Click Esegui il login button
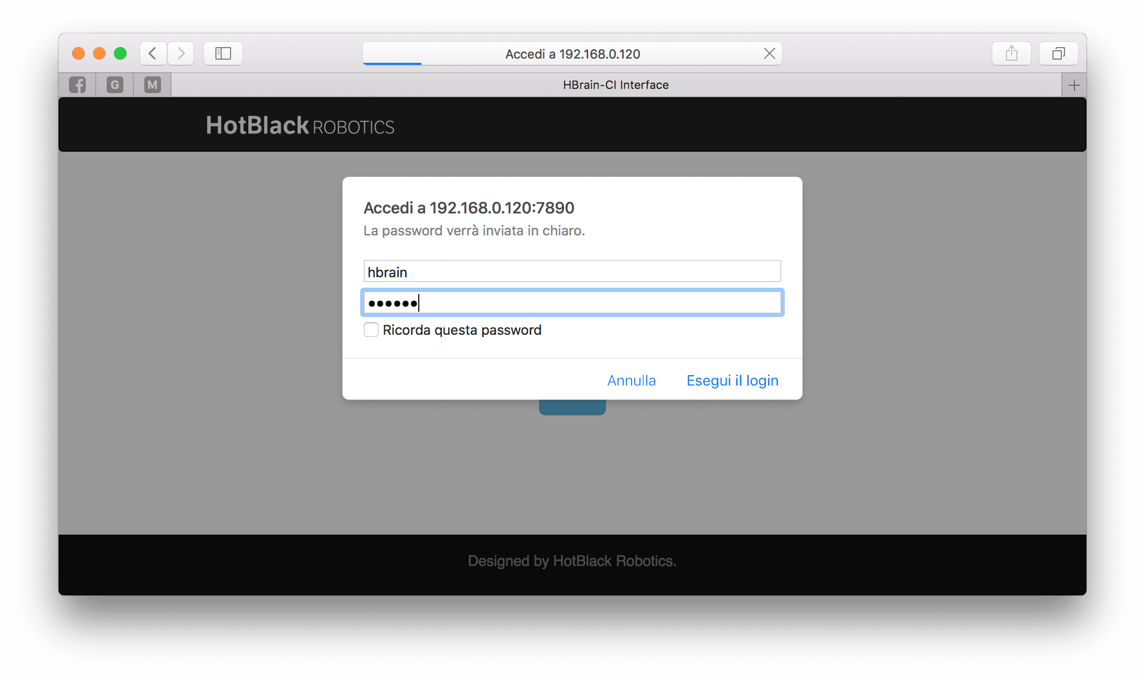This screenshot has width=1145, height=679. [732, 380]
